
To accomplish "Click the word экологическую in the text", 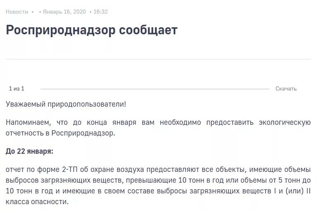I will pos(285,123).
